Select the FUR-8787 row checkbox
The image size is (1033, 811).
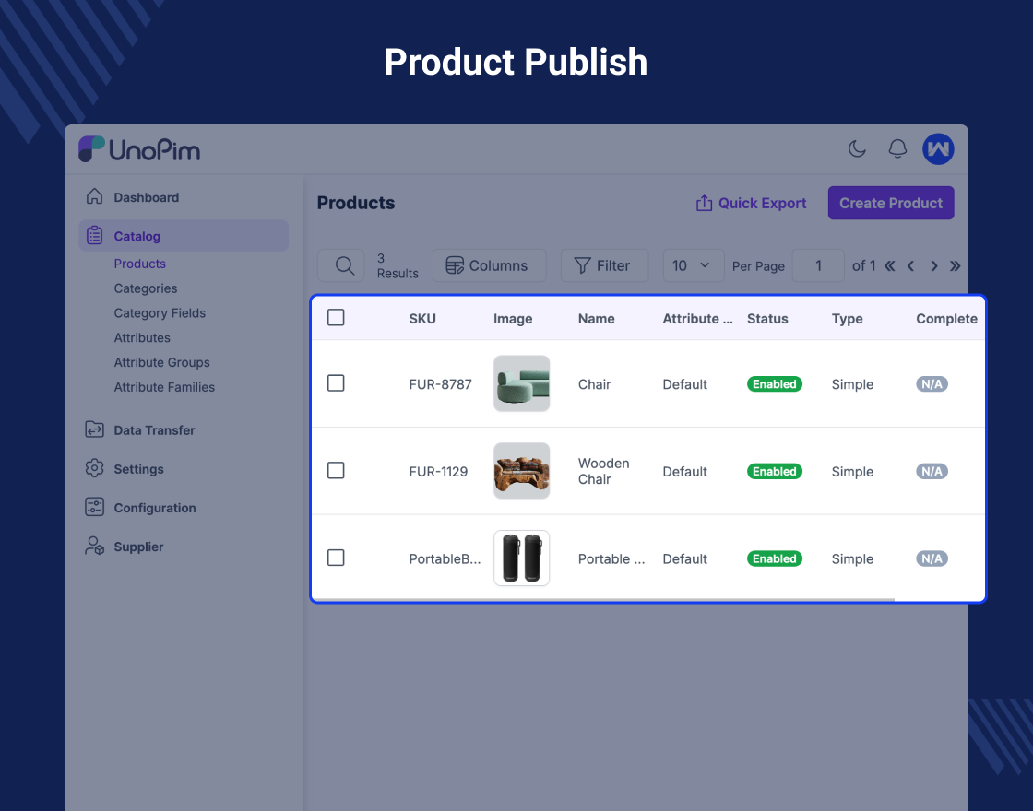[336, 383]
